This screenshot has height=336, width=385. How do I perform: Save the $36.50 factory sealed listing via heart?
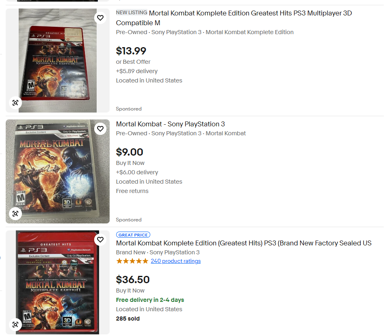tap(100, 239)
